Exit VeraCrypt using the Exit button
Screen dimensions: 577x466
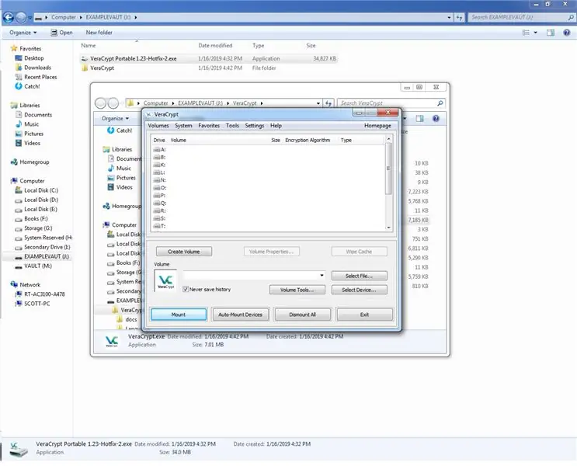coord(364,315)
